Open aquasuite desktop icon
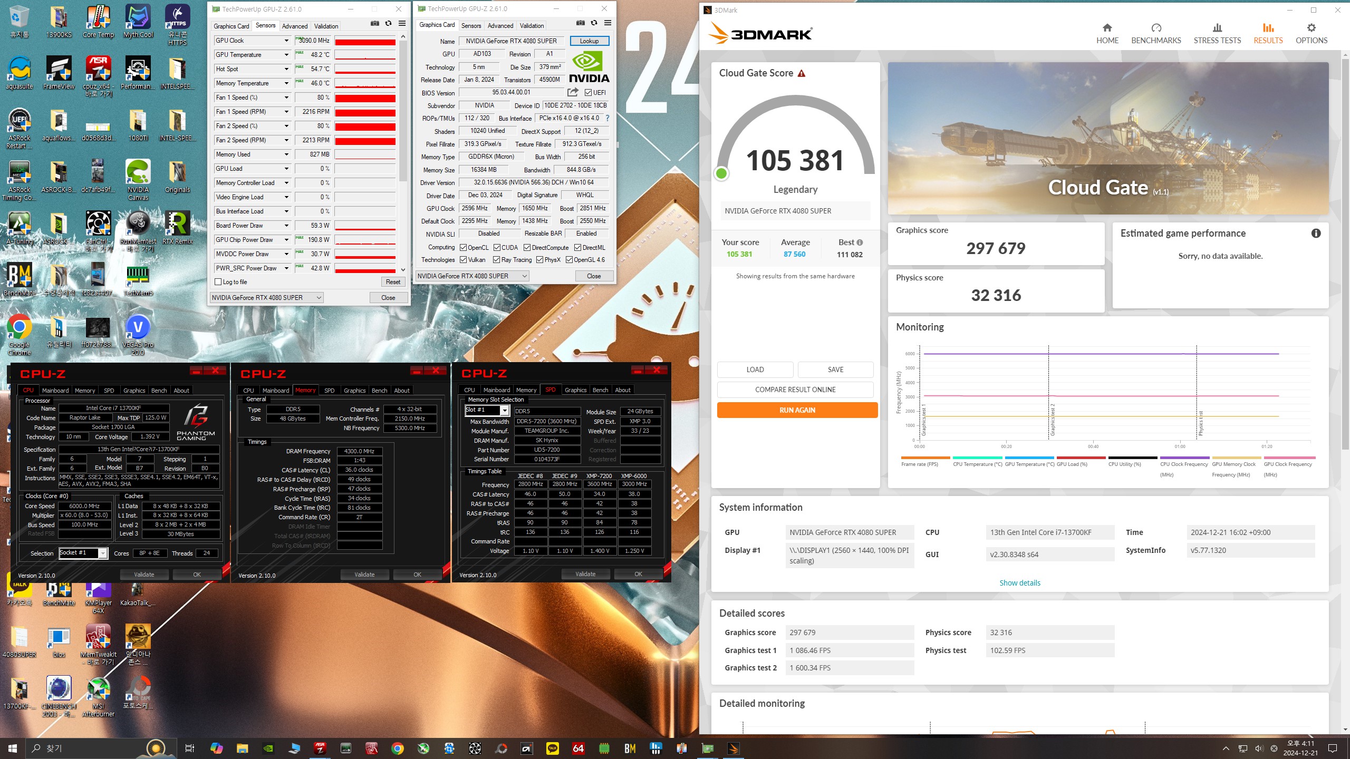The height and width of the screenshot is (759, 1350). click(20, 74)
